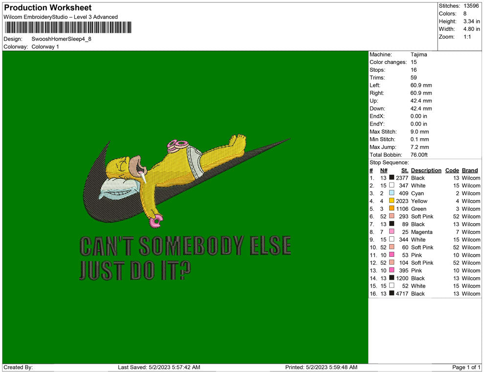Screen dimensions: 484x372
Task: Click the Right value '60.9 mm'
Action: pos(421,93)
